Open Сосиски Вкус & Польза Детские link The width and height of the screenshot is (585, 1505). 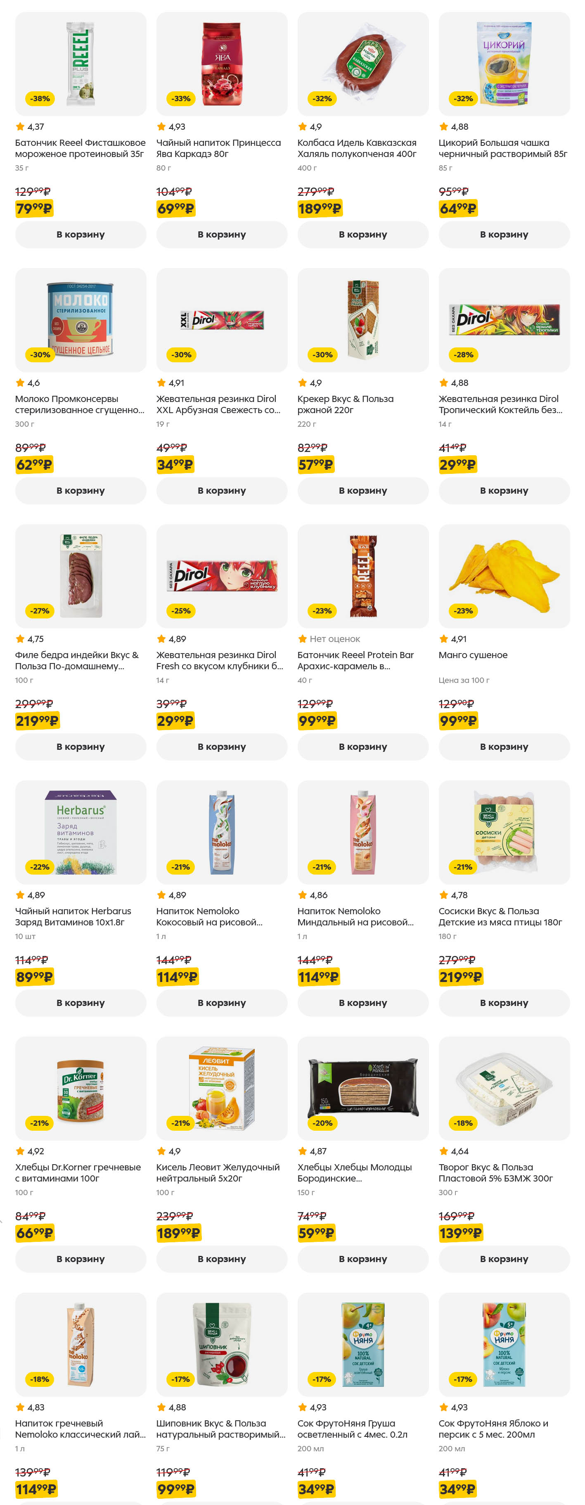[500, 916]
